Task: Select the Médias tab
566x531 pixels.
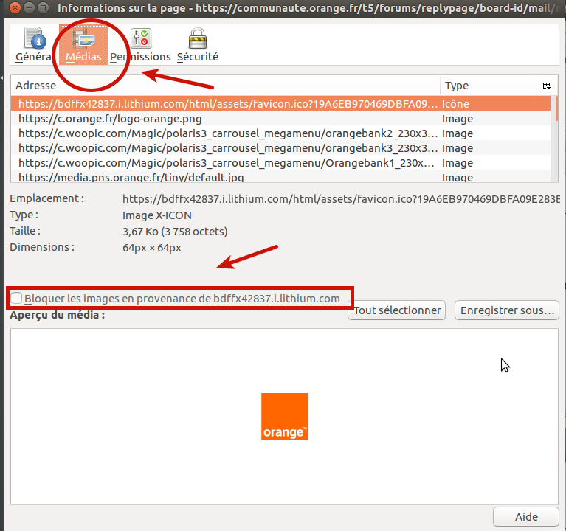Action: point(83,44)
